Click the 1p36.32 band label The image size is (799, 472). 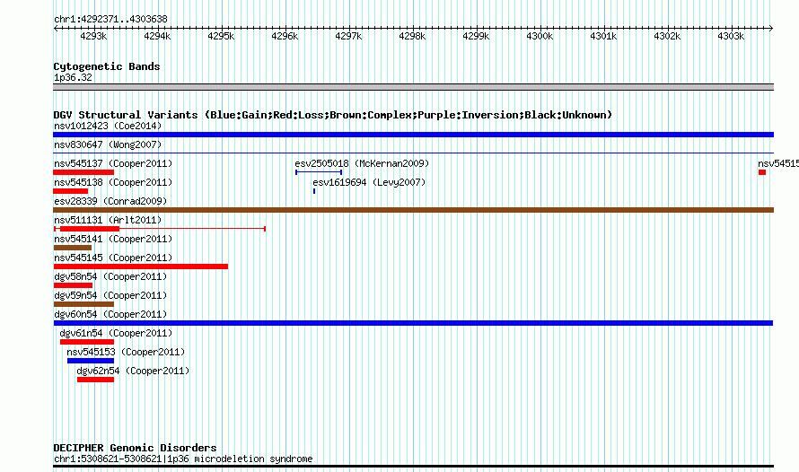[73, 77]
